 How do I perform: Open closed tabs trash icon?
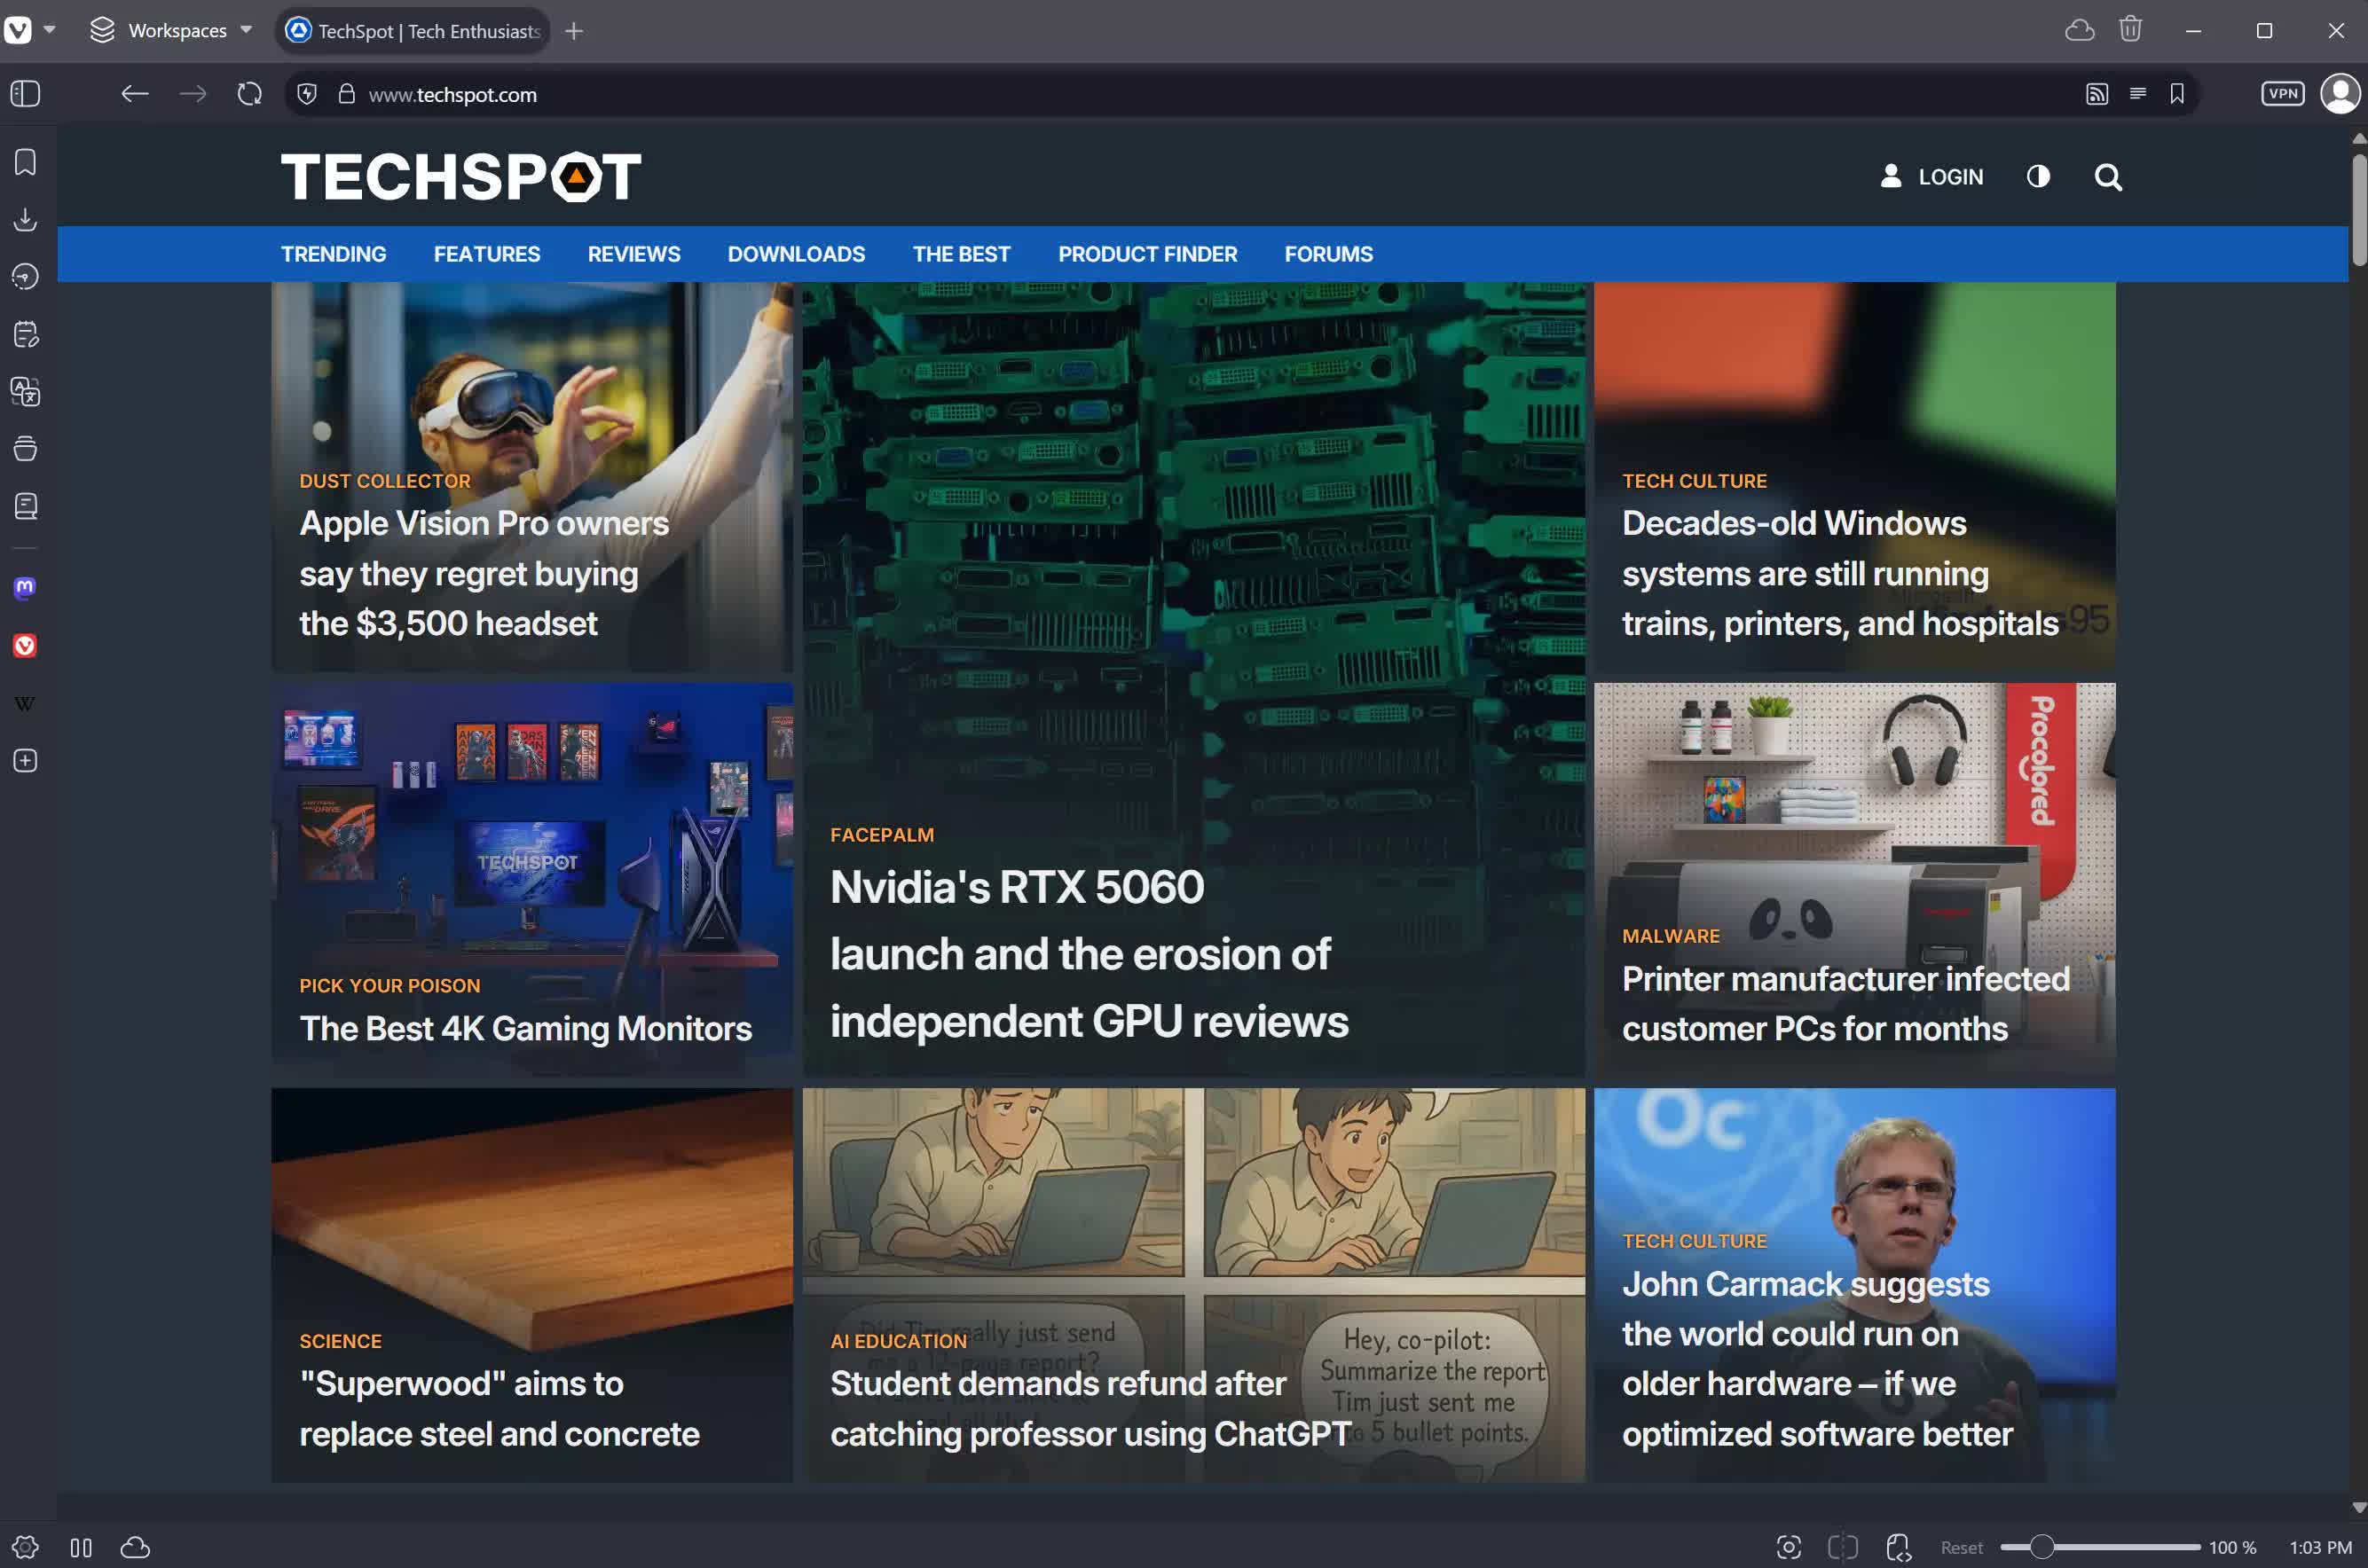[2130, 30]
